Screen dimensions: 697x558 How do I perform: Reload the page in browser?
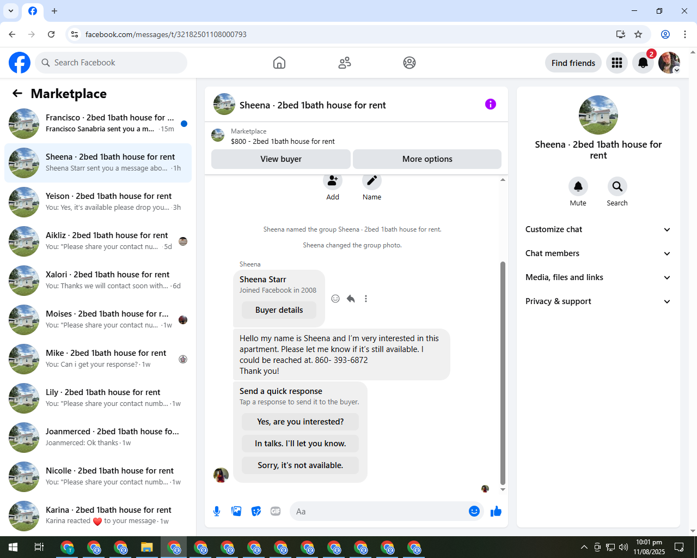(51, 34)
